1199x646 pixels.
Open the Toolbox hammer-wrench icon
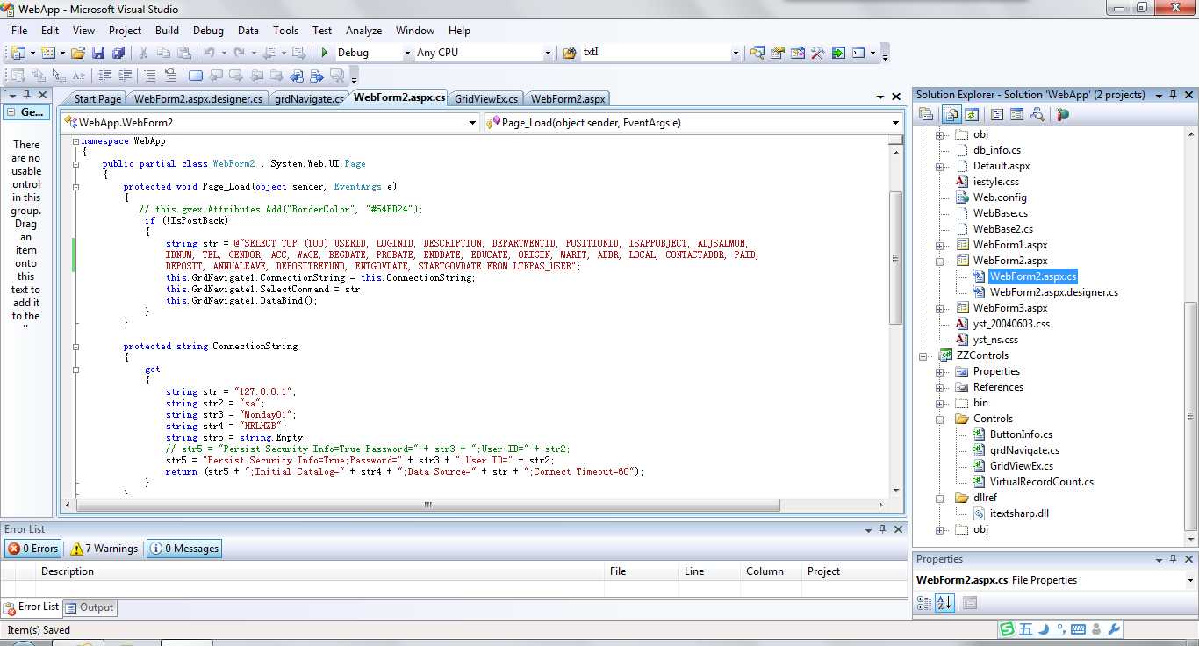[818, 53]
